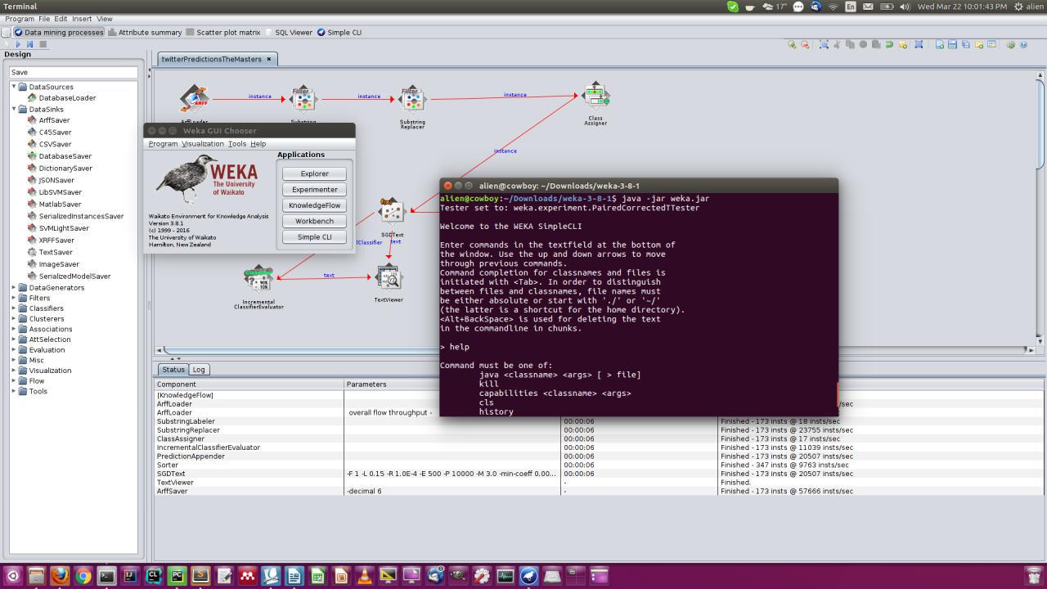Open Sublime Text from the dock
The height and width of the screenshot is (589, 1047).
pyautogui.click(x=200, y=576)
